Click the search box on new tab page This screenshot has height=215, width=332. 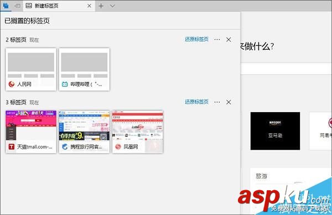tap(286, 69)
